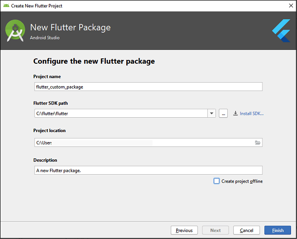
Task: Click into the Project location field
Action: 148,143
